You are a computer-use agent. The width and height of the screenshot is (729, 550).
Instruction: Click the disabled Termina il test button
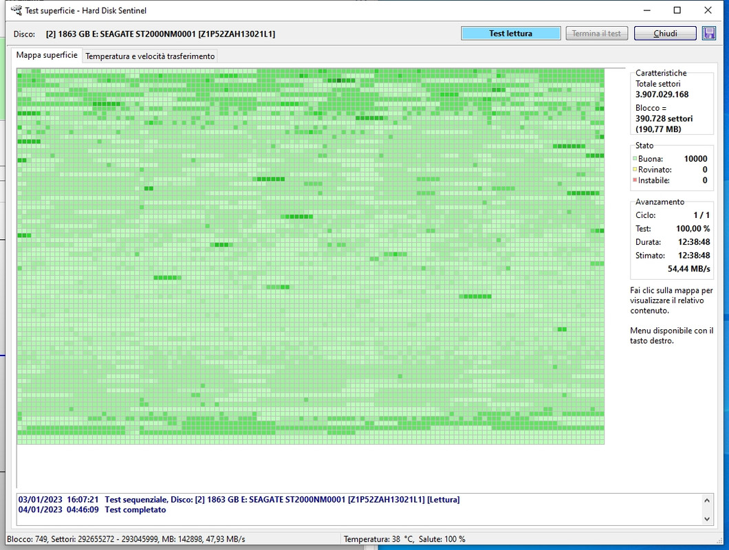pyautogui.click(x=596, y=34)
